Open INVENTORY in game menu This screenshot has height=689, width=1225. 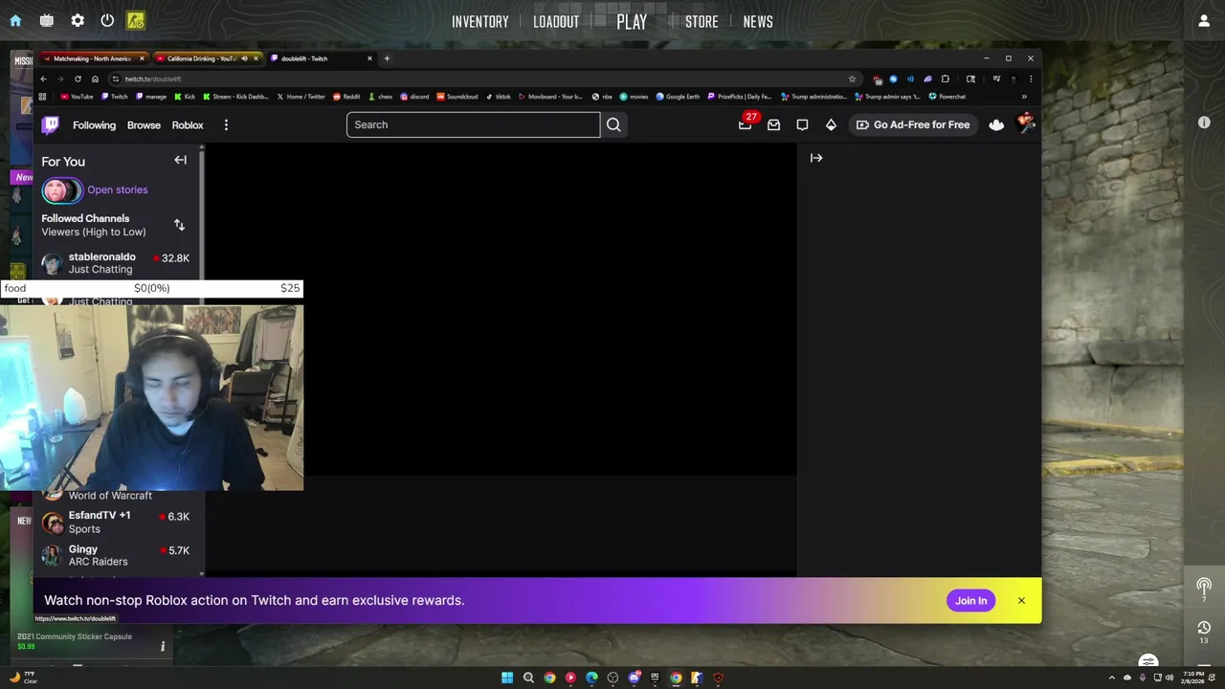tap(480, 21)
